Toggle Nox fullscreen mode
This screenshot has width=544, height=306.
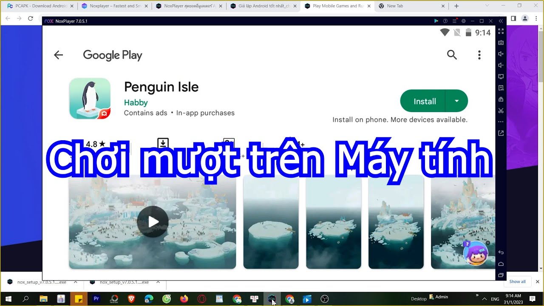coord(501,31)
